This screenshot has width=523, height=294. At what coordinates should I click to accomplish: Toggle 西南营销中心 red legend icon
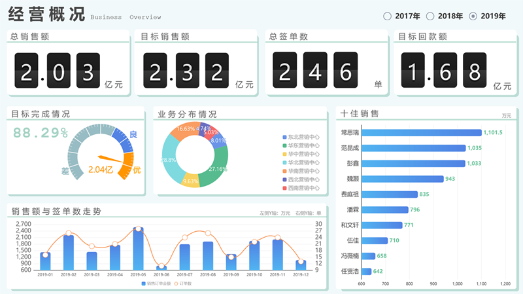(283, 188)
